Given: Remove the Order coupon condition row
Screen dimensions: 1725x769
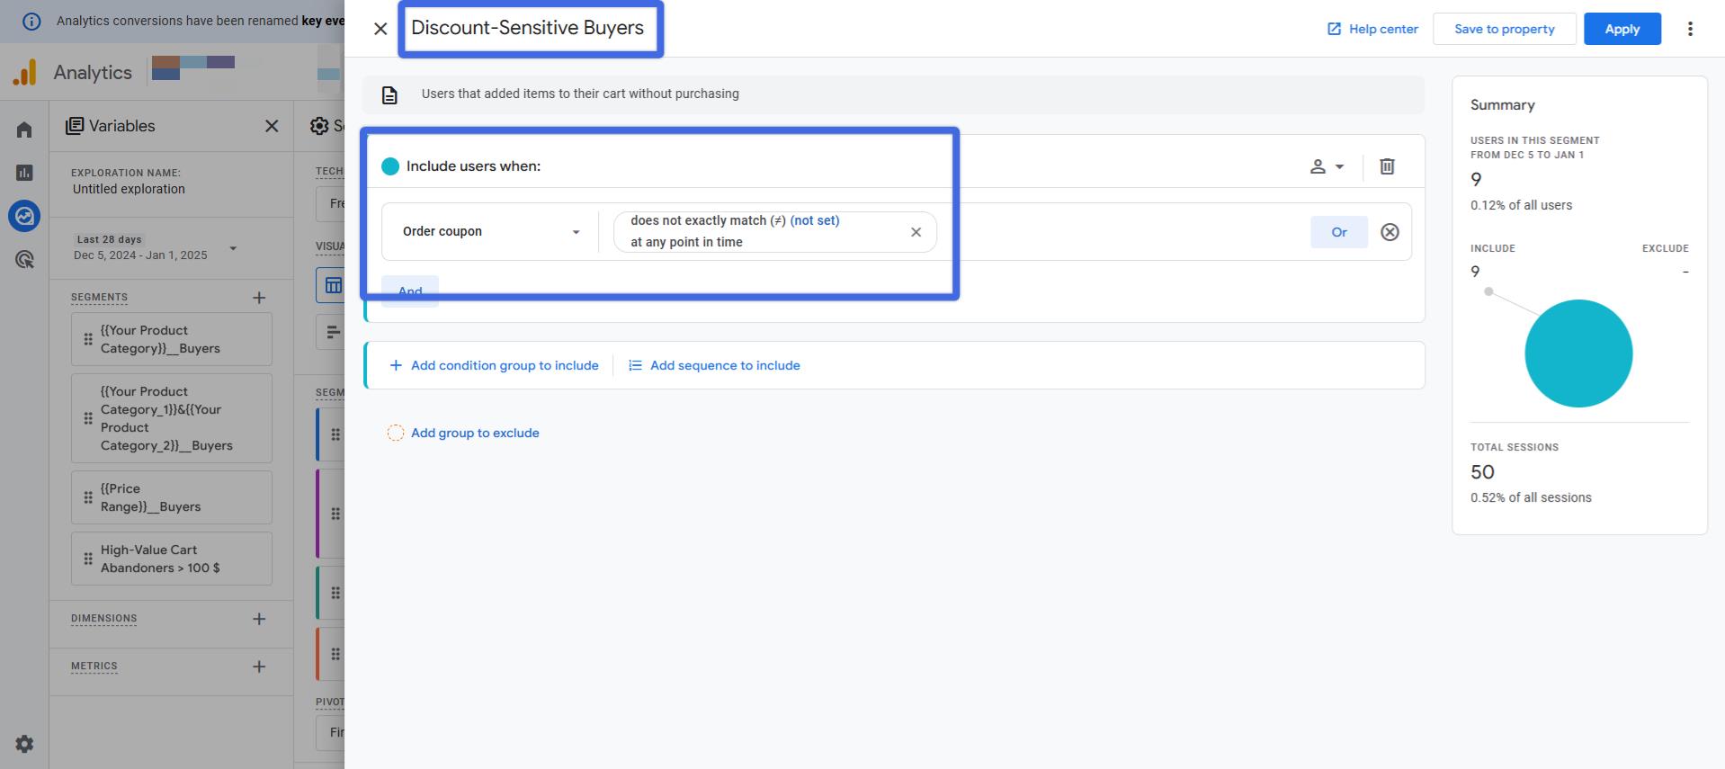Looking at the screenshot, I should [1390, 232].
